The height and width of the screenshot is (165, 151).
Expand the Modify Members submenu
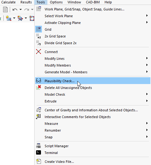point(93,65)
